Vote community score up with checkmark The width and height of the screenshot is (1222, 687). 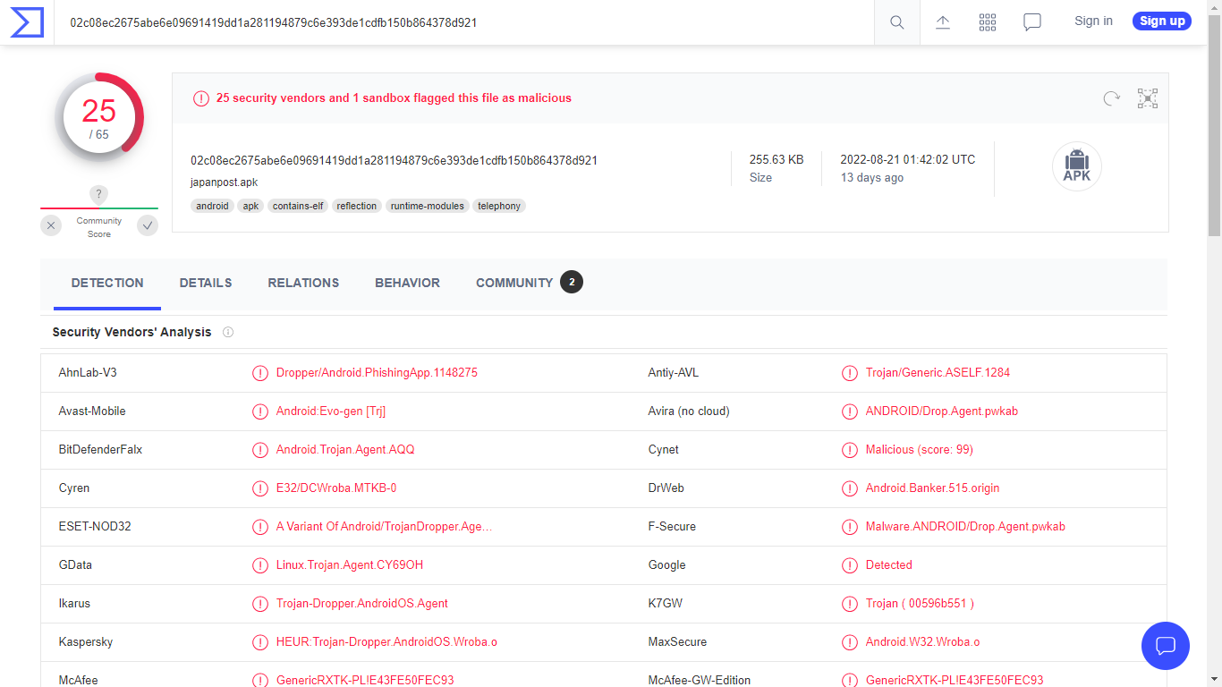[x=148, y=225]
